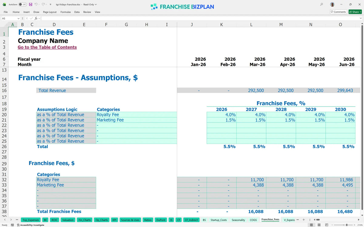This screenshot has width=364, height=227.
Task: Switch to Normal view icon
Action: click(x=311, y=225)
